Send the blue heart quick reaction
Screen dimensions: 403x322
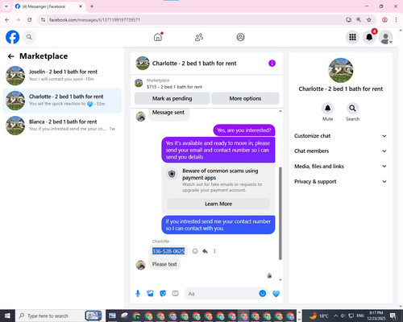tap(276, 294)
